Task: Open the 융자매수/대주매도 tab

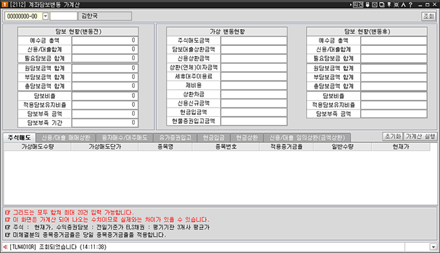Action: pos(125,138)
